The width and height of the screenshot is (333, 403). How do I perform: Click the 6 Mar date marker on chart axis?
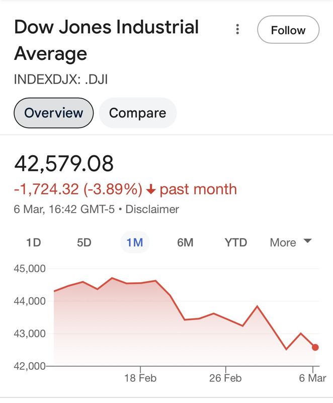[312, 378]
